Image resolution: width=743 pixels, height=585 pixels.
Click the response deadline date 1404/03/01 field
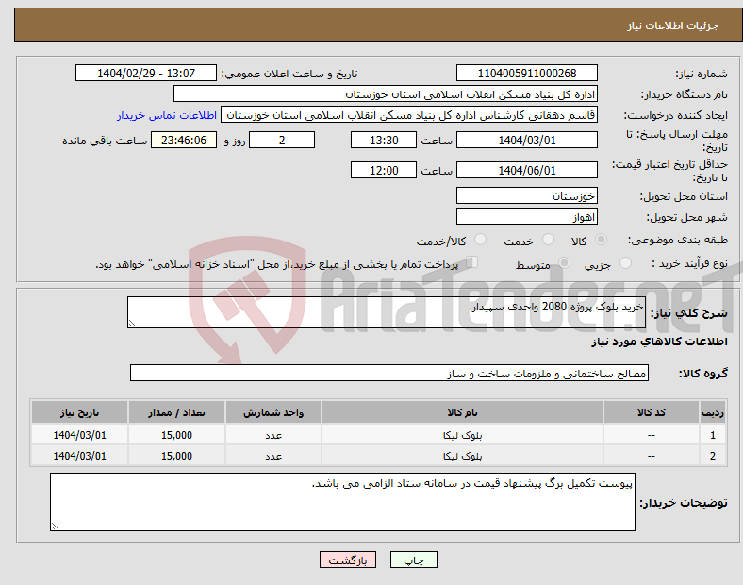(526, 140)
